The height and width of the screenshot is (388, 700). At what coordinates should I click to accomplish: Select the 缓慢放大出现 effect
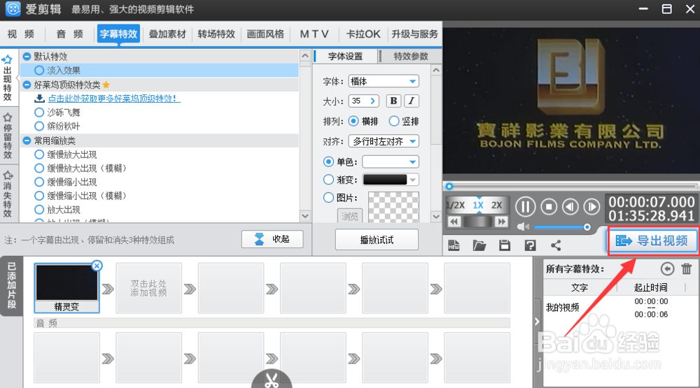pos(39,155)
